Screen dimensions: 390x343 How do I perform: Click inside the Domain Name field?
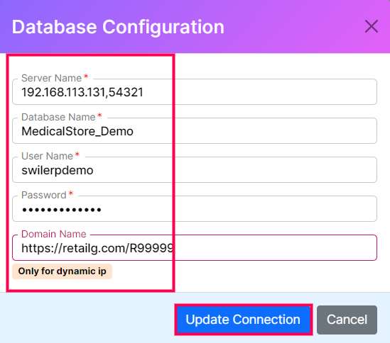(195, 248)
